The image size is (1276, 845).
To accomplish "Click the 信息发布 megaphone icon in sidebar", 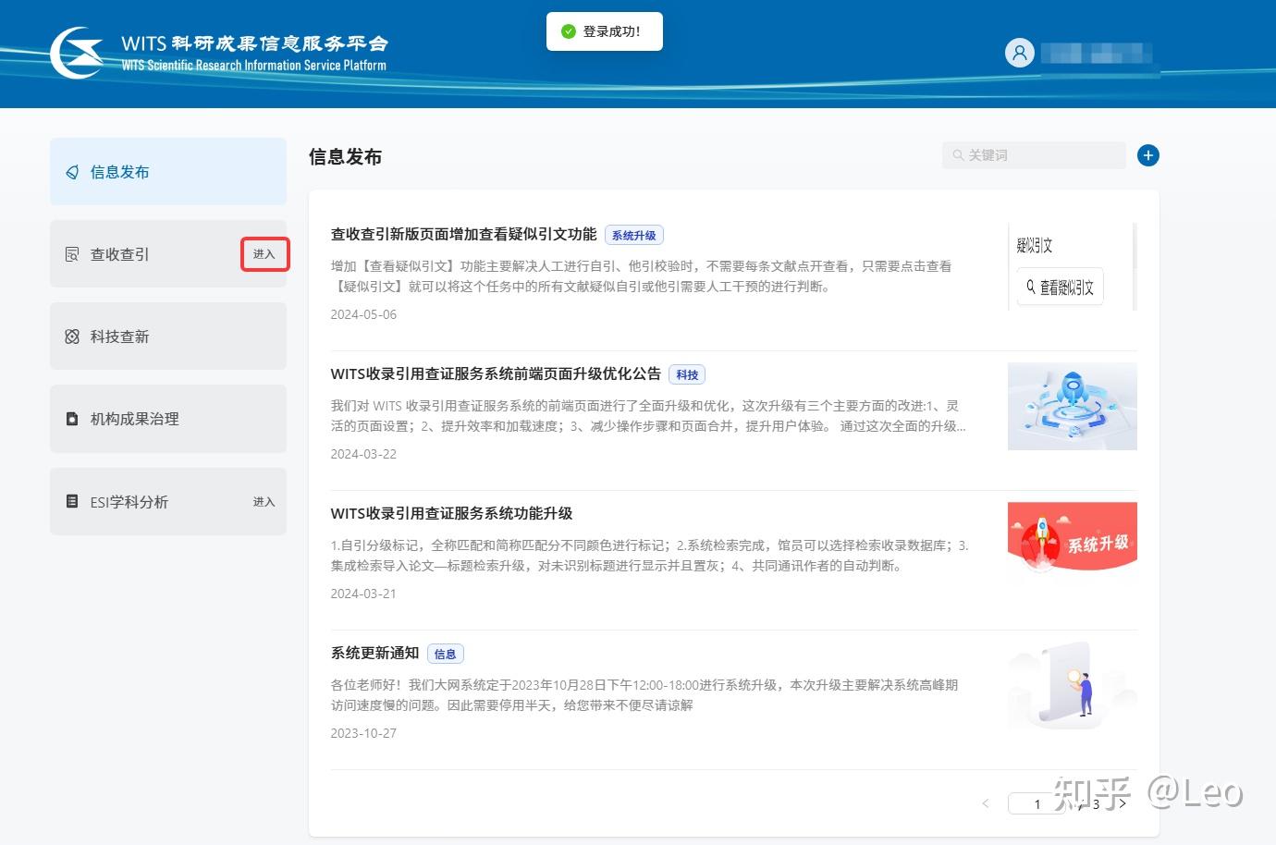I will coord(70,172).
